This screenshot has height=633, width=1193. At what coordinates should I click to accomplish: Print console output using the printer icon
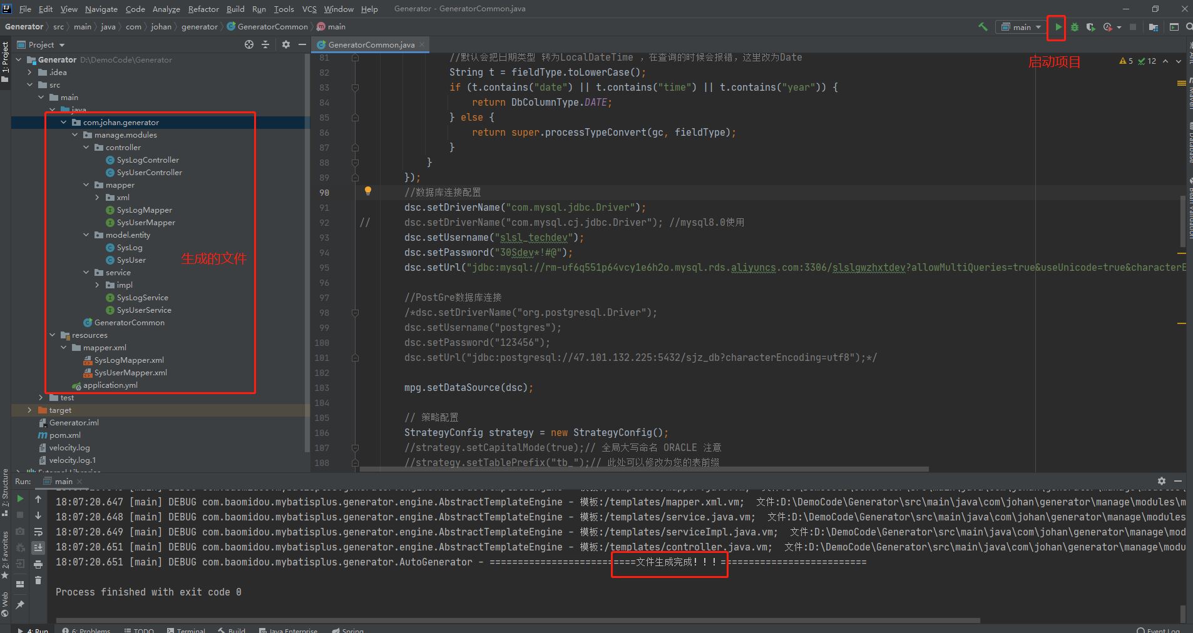[x=39, y=564]
